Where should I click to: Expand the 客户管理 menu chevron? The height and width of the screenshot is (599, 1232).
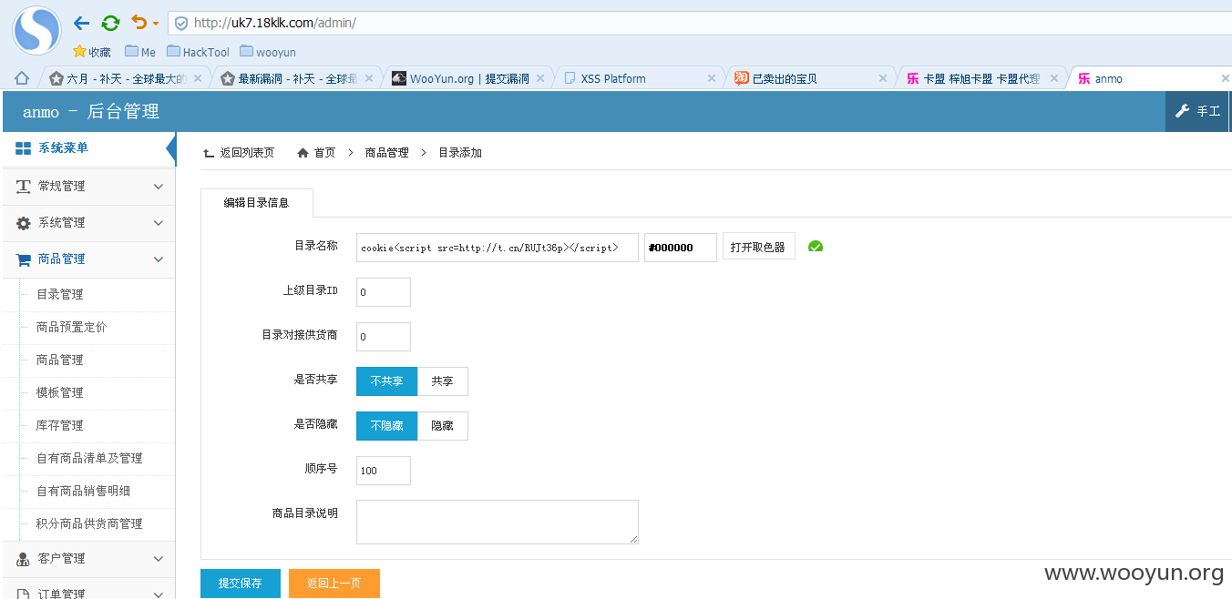tap(159, 559)
